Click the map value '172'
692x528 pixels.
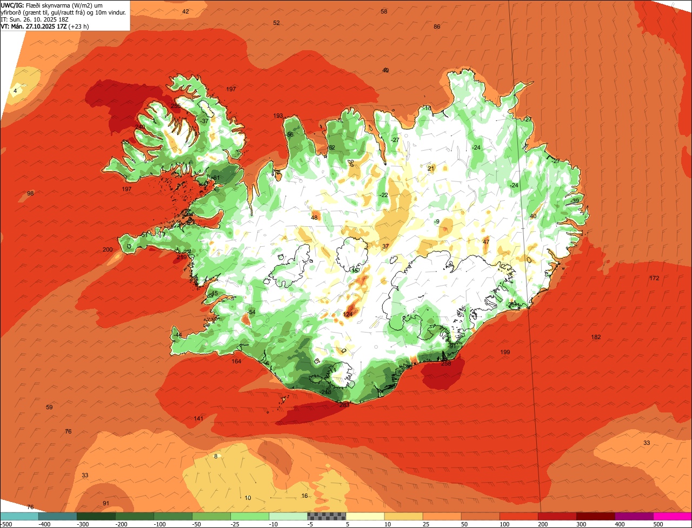(x=654, y=278)
